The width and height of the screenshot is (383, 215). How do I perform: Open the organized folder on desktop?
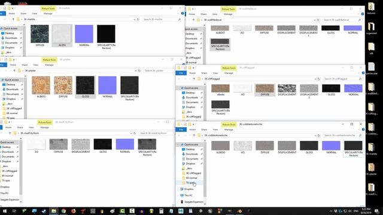(371, 28)
